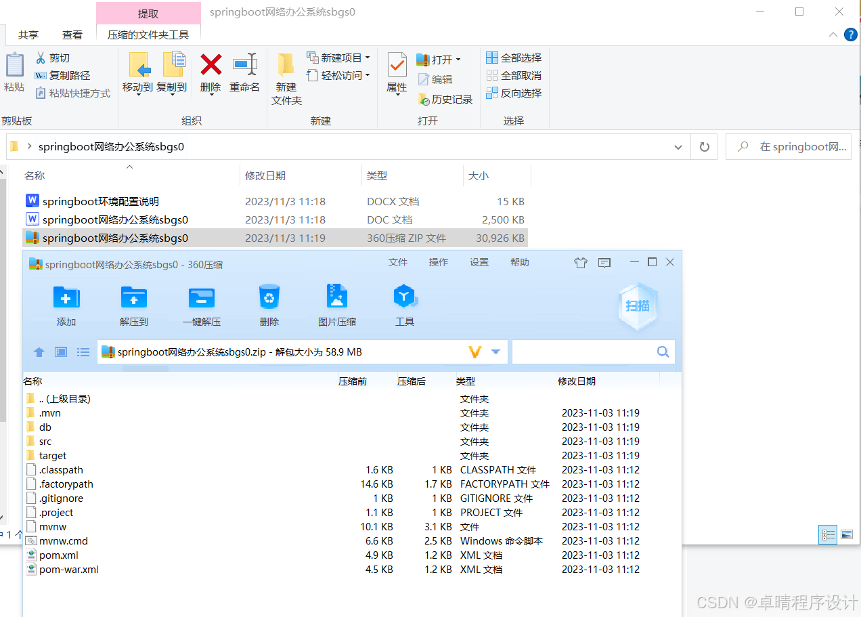
Task: Open the 设置 menu in 360压缩
Action: click(479, 263)
